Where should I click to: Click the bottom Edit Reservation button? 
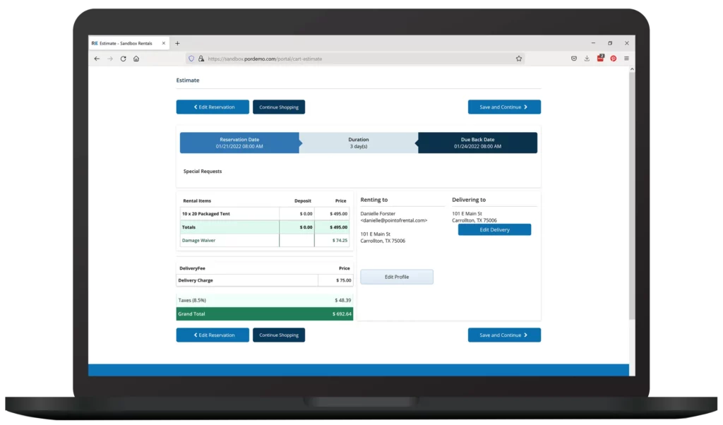pyautogui.click(x=213, y=335)
